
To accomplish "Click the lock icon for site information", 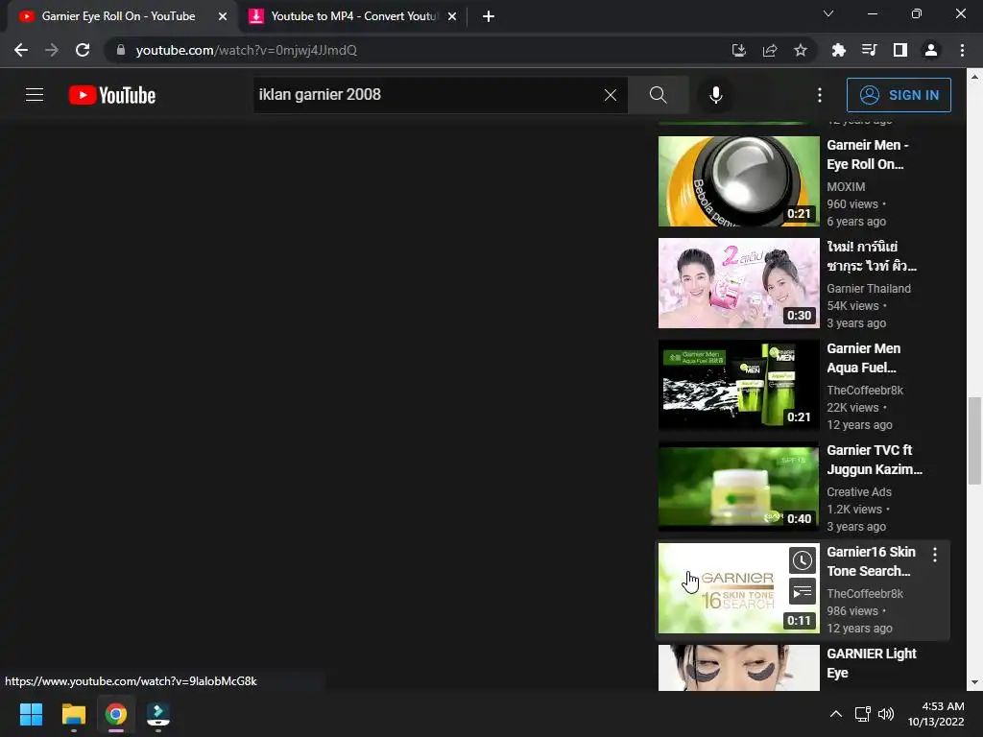I will point(120,50).
